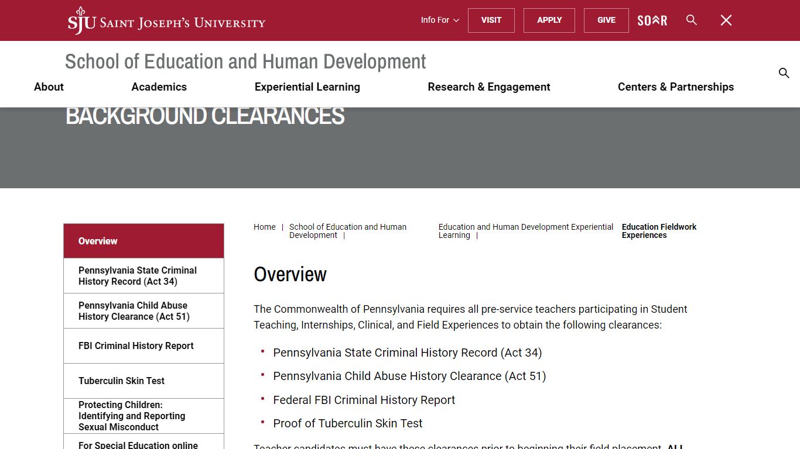Image resolution: width=800 pixels, height=449 pixels.
Task: Open the Centers & Partnerships menu
Action: [676, 87]
